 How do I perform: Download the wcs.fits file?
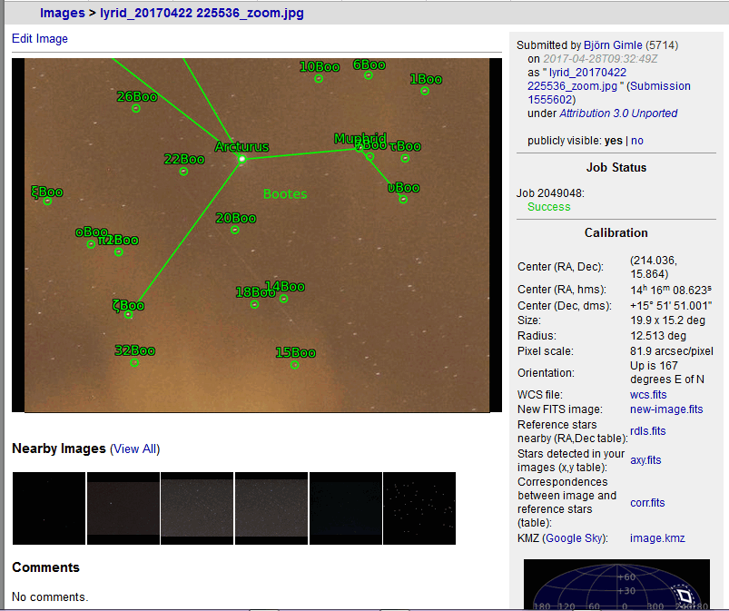pyautogui.click(x=648, y=395)
